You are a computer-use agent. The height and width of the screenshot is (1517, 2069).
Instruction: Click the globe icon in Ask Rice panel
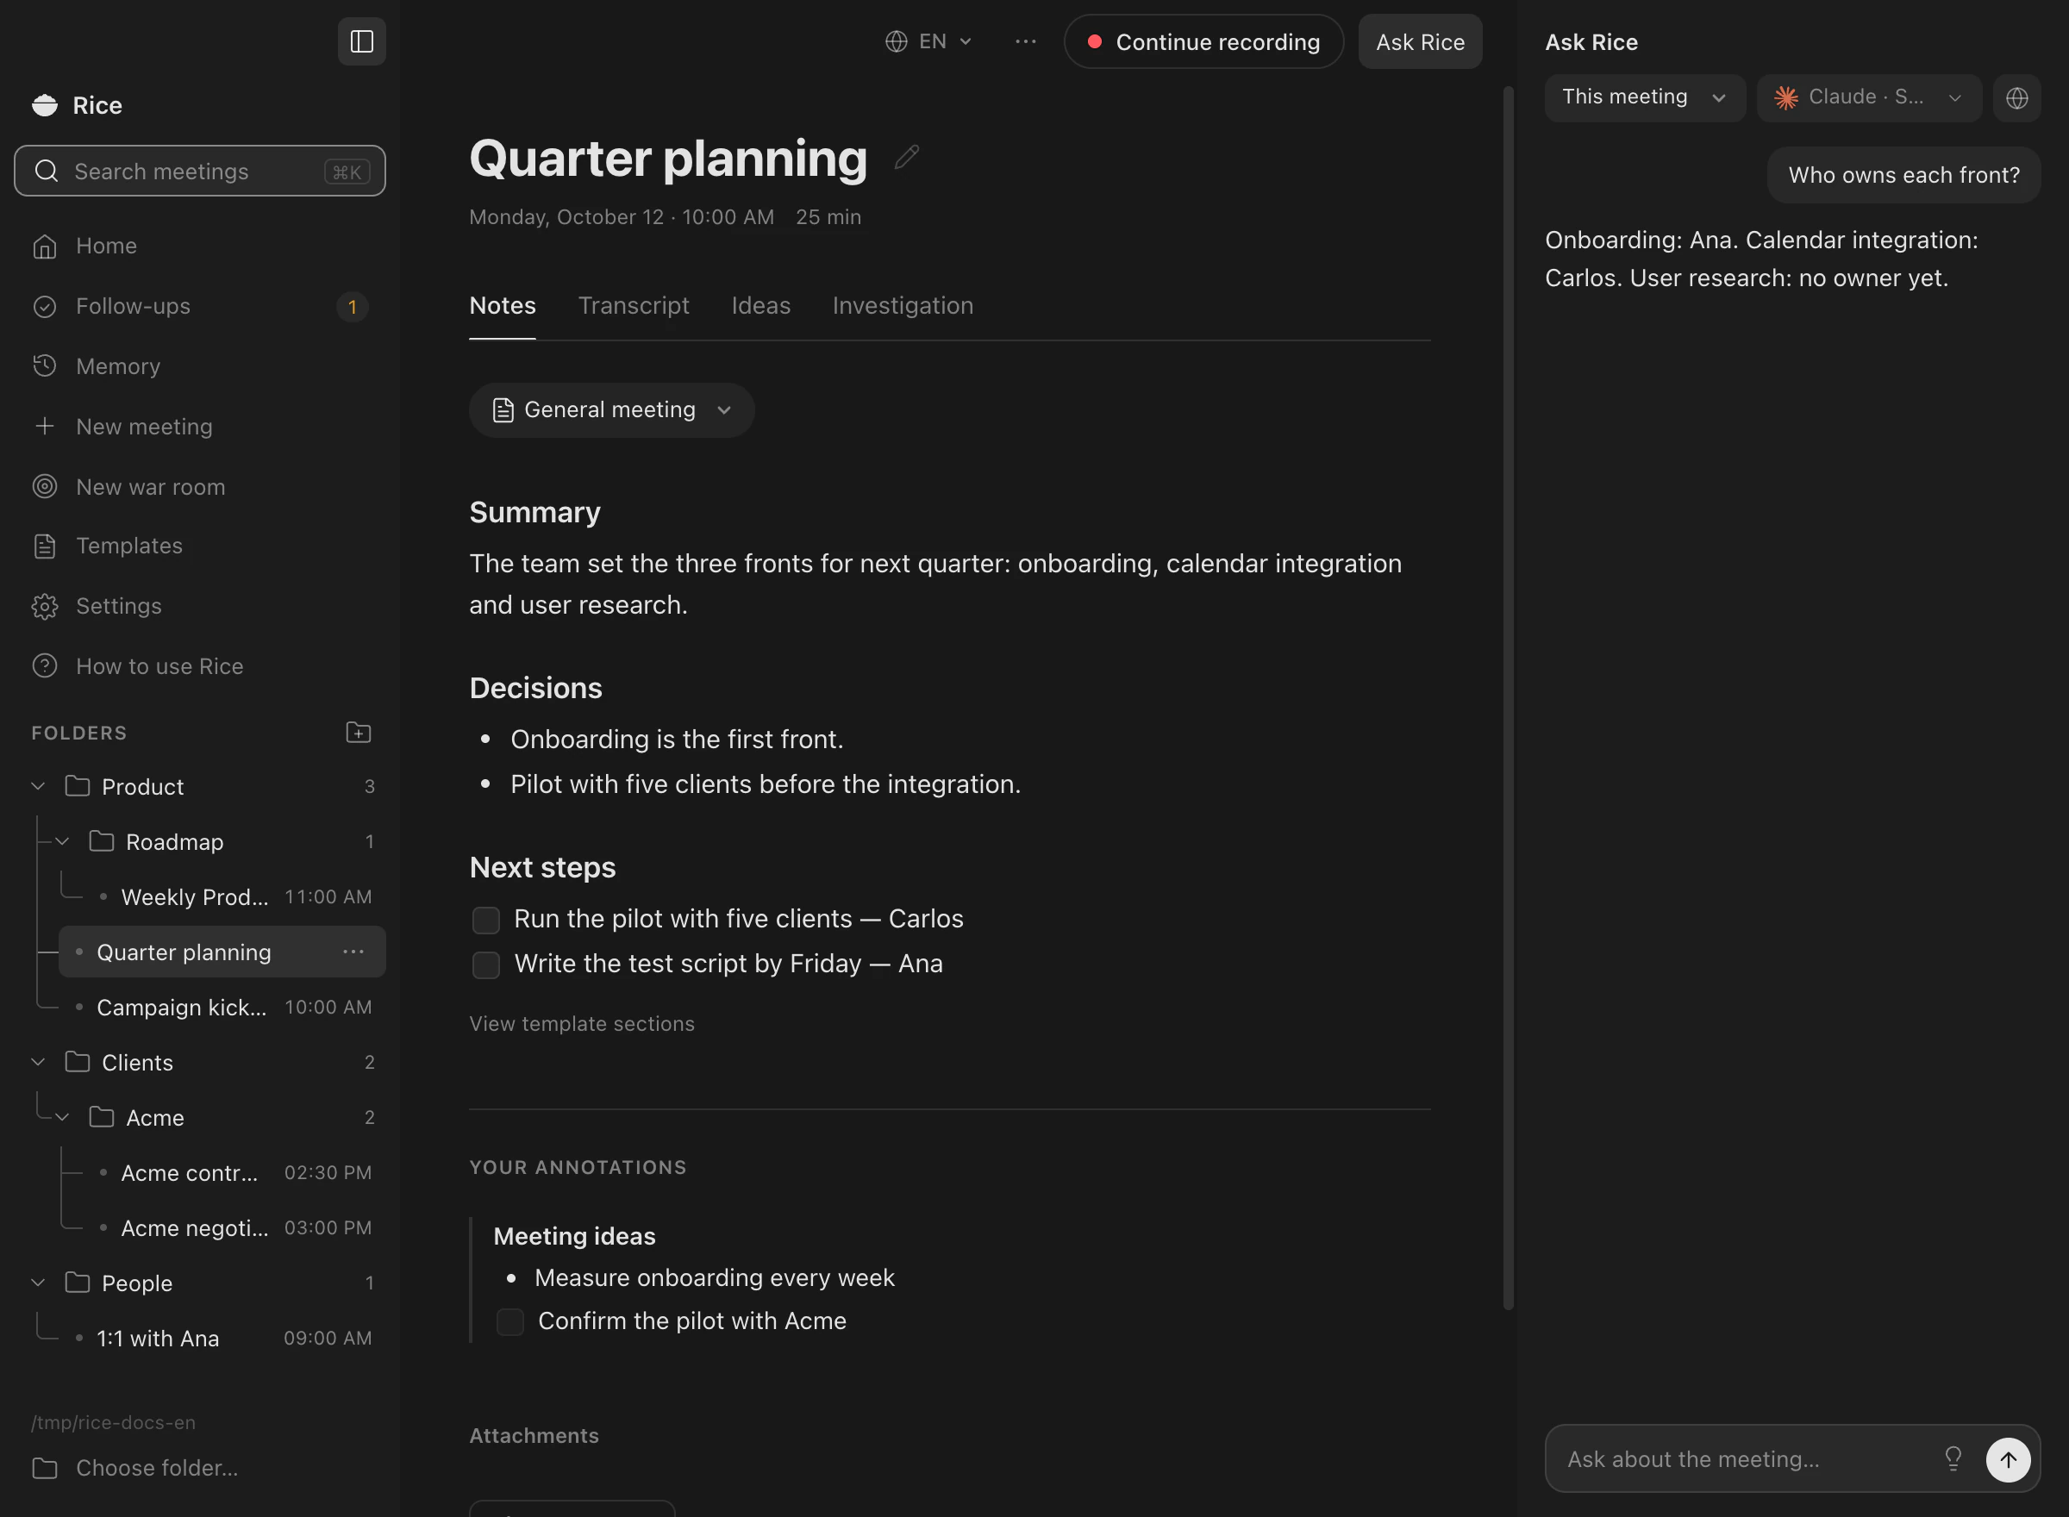[2016, 97]
